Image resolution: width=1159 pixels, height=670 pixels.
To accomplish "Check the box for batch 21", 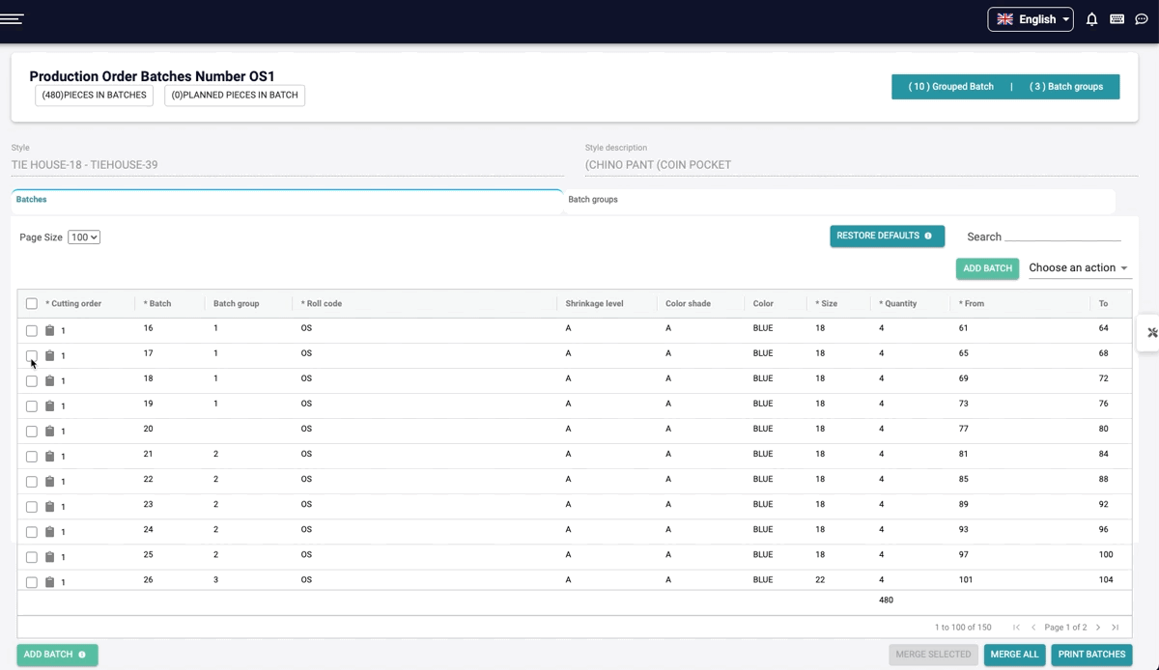I will (x=32, y=456).
